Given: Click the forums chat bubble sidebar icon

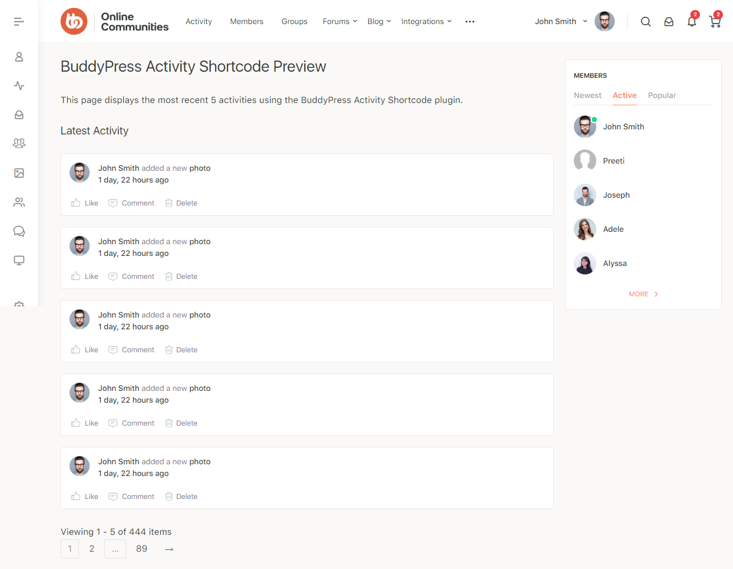Looking at the screenshot, I should (x=19, y=231).
